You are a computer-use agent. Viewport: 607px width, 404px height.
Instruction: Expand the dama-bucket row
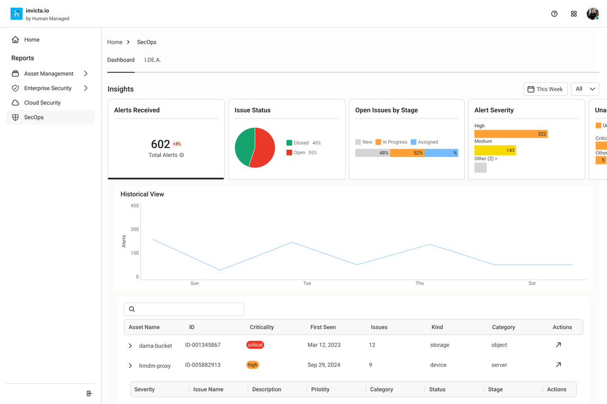click(130, 346)
